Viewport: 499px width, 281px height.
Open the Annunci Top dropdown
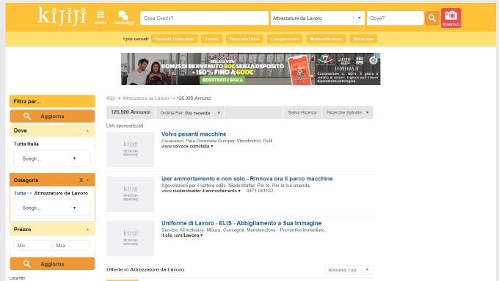click(349, 270)
